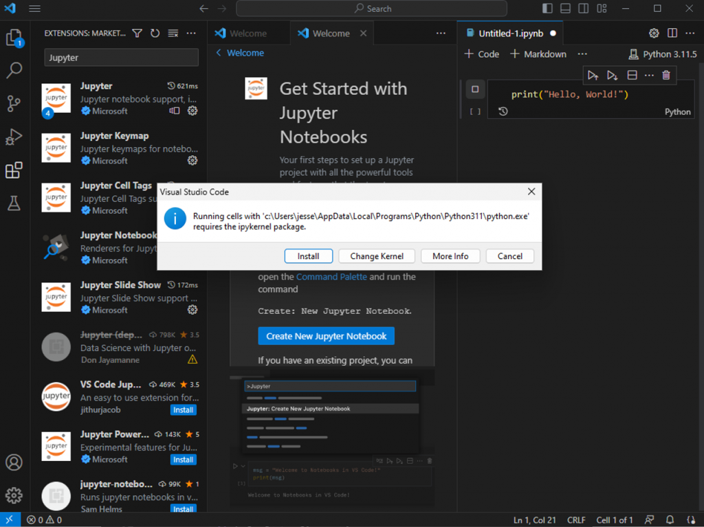Go back with the navigation arrow

tap(203, 8)
